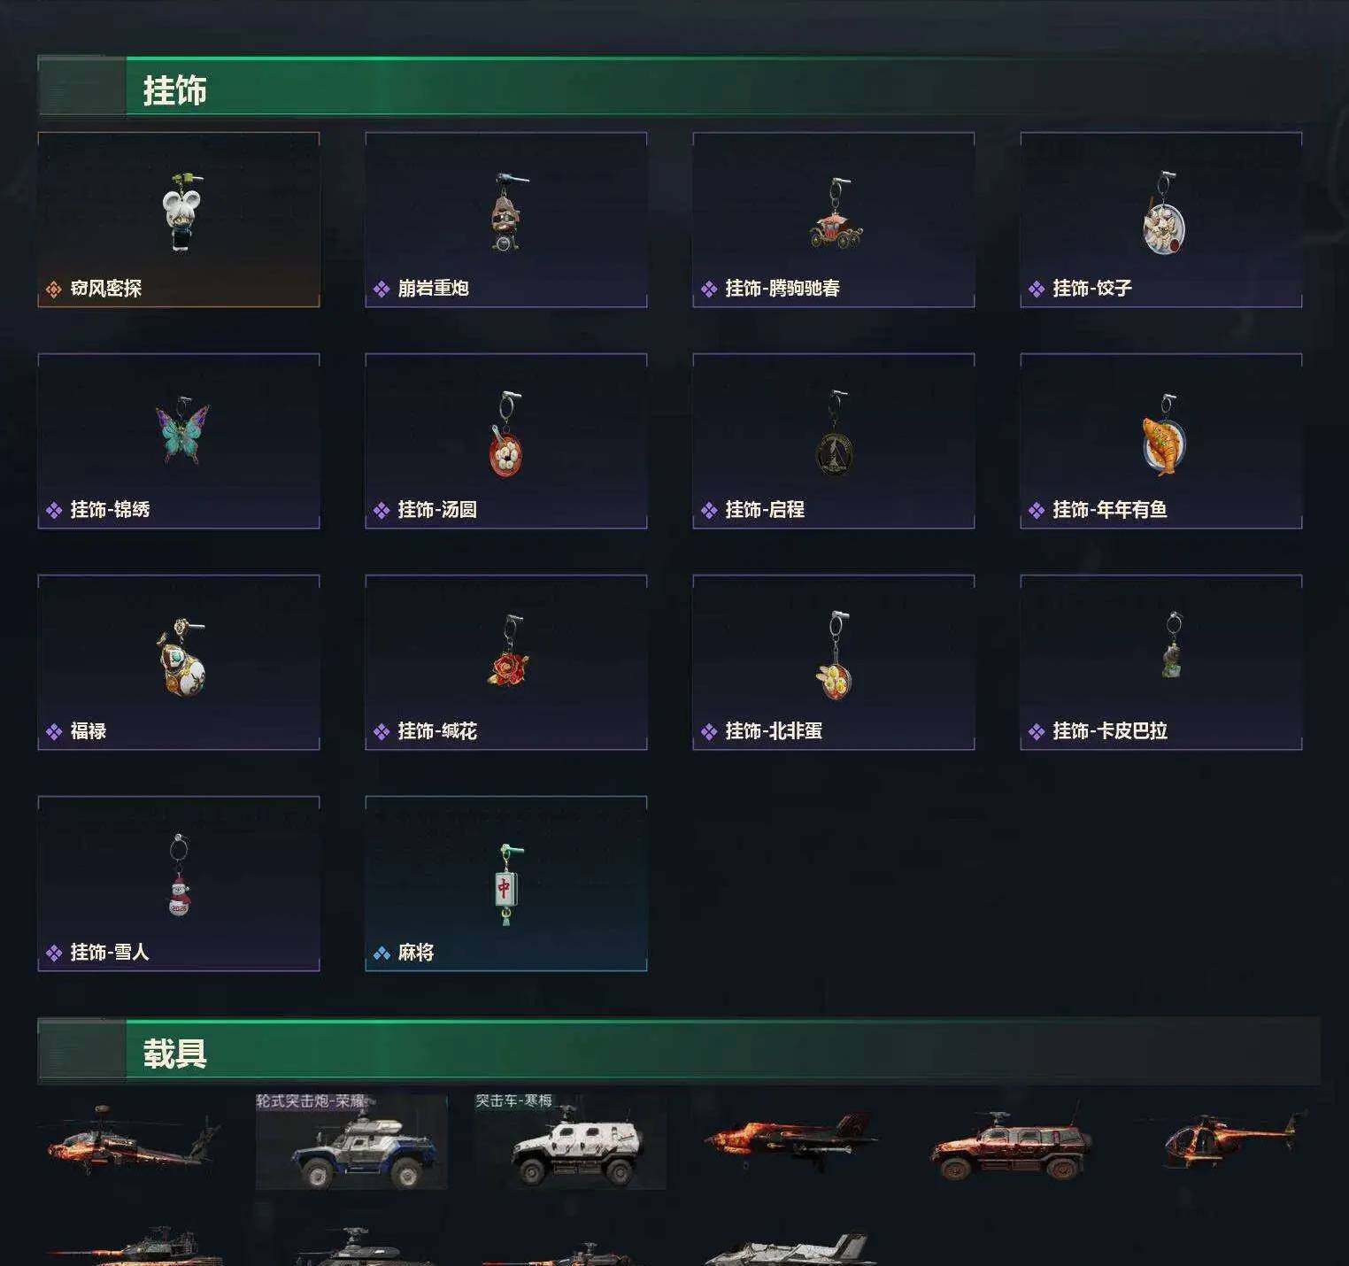Click the 载具 section header
The image size is (1349, 1266).
174,1054
